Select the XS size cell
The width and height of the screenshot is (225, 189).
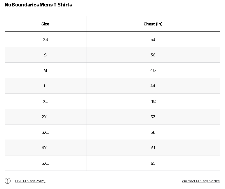point(45,39)
